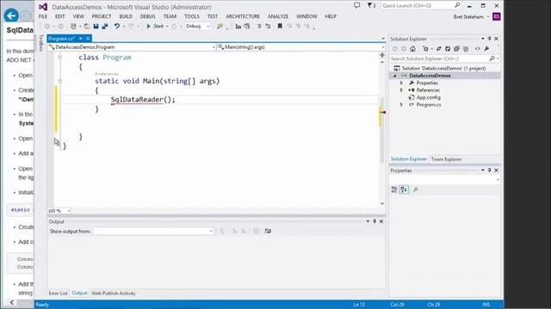Open the VIEW menu
This screenshot has width=551, height=309.
78,16
